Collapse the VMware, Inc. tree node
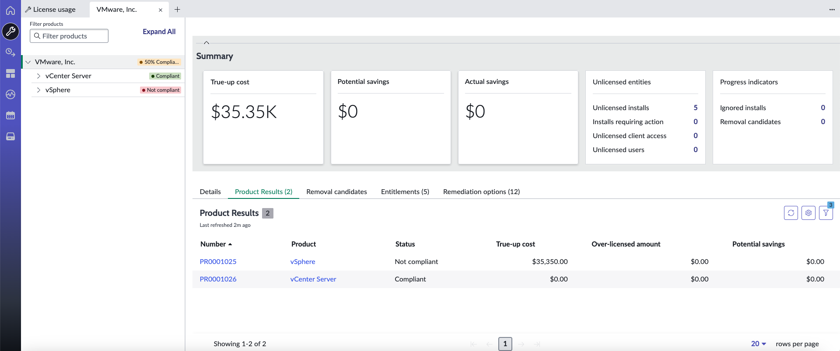Viewport: 840px width, 351px height. (28, 62)
